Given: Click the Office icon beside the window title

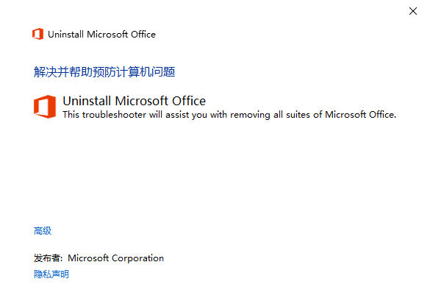Looking at the screenshot, I should tap(37, 34).
